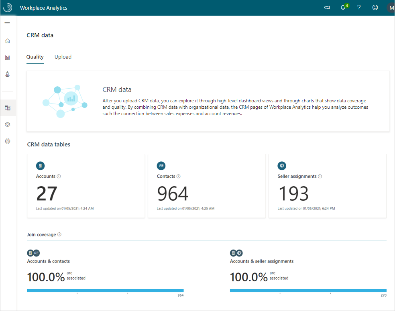Click info icon beside Seller assignments

tap(320, 176)
